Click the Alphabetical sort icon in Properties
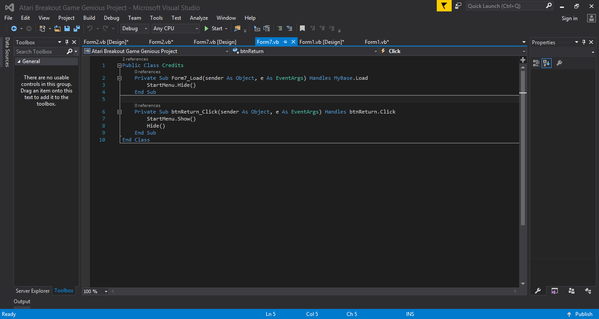599x319 pixels. coord(546,63)
